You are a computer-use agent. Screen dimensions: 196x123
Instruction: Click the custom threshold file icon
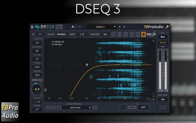(x=59, y=107)
